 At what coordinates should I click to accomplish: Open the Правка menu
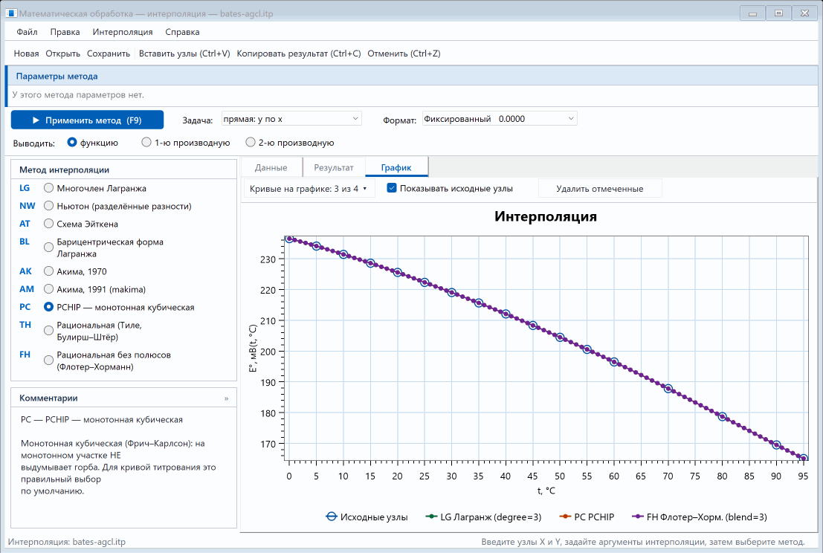click(x=65, y=32)
